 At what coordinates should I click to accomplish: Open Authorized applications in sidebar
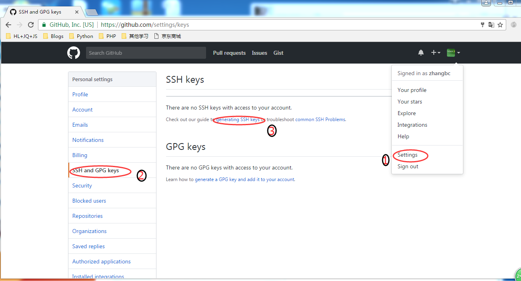pyautogui.click(x=112, y=261)
